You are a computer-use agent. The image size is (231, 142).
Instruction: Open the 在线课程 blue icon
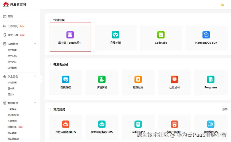tap(66, 79)
